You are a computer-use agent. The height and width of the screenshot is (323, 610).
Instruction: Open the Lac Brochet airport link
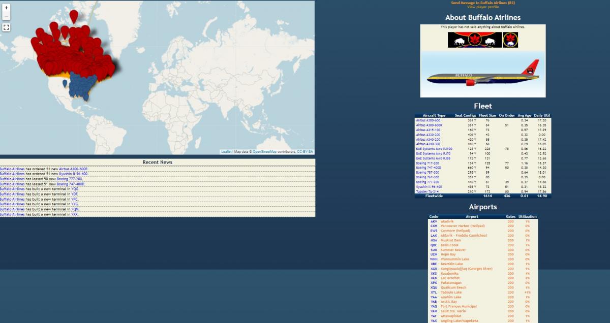point(450,278)
